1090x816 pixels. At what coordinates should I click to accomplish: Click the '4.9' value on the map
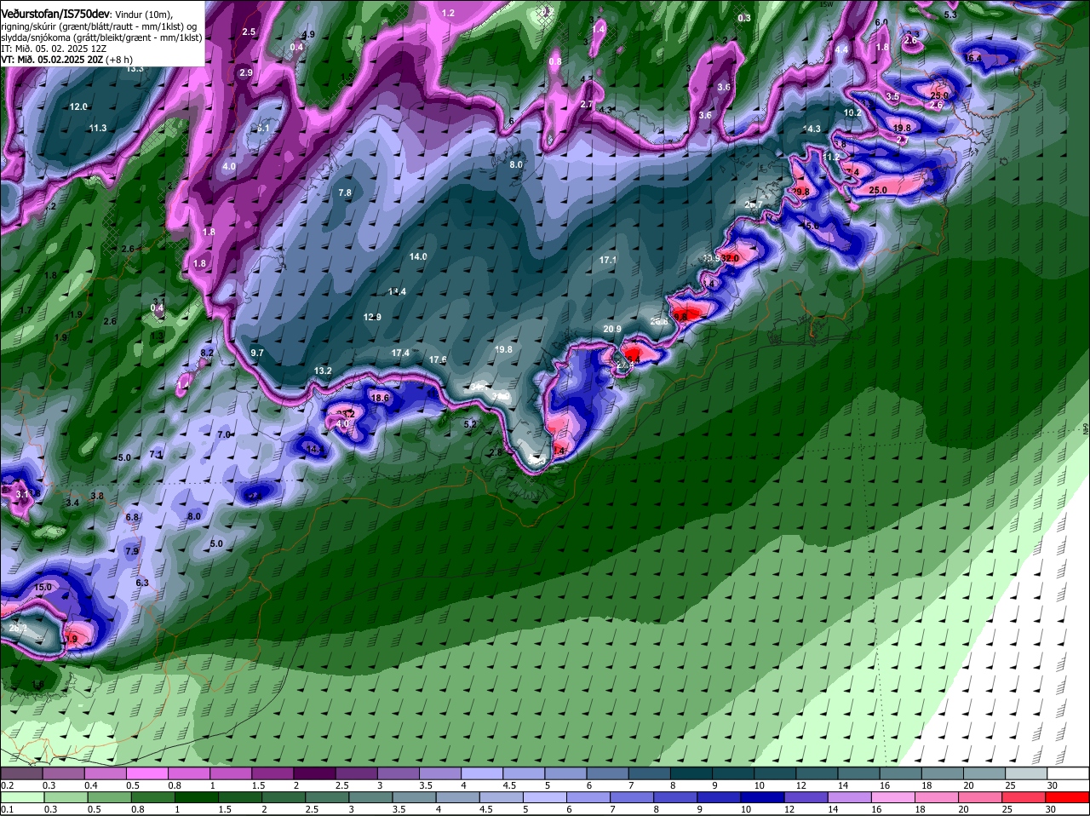[x=308, y=34]
